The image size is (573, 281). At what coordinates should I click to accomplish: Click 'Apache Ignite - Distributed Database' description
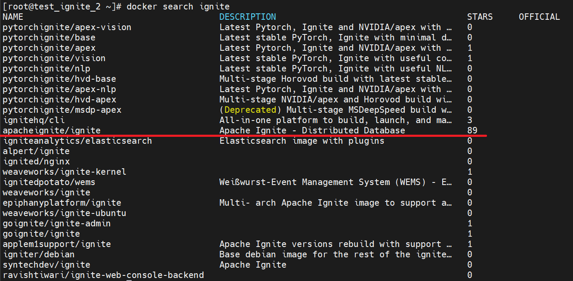(x=312, y=130)
